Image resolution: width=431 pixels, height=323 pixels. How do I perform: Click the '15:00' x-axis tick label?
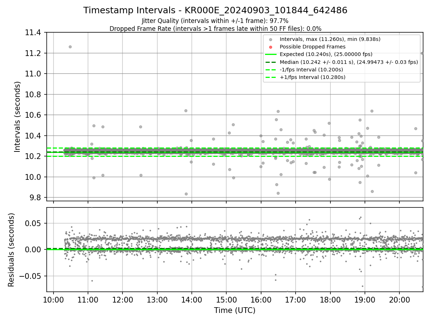pyautogui.click(x=226, y=299)
